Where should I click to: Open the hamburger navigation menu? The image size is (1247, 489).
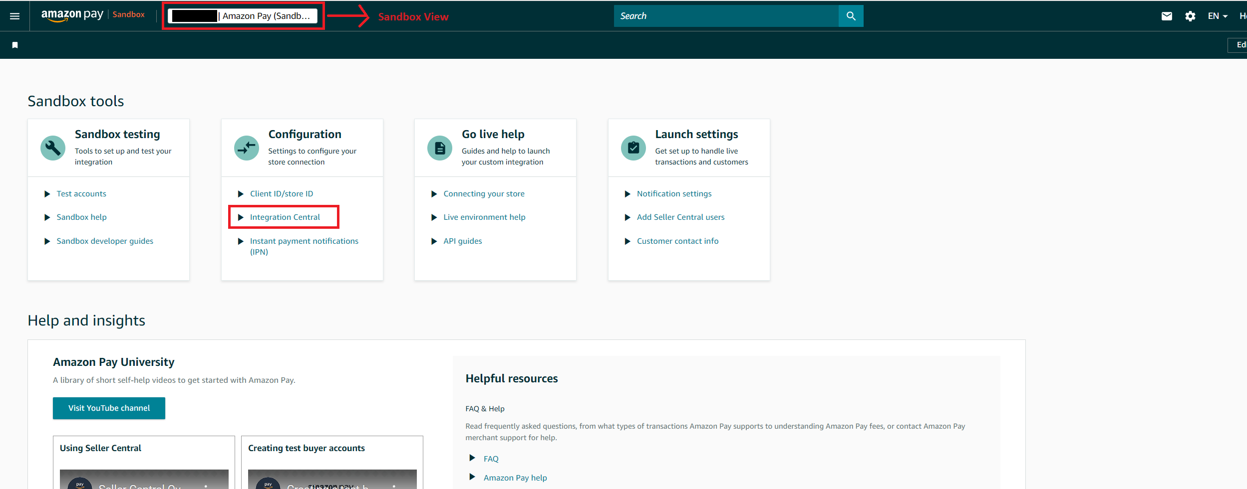click(14, 15)
